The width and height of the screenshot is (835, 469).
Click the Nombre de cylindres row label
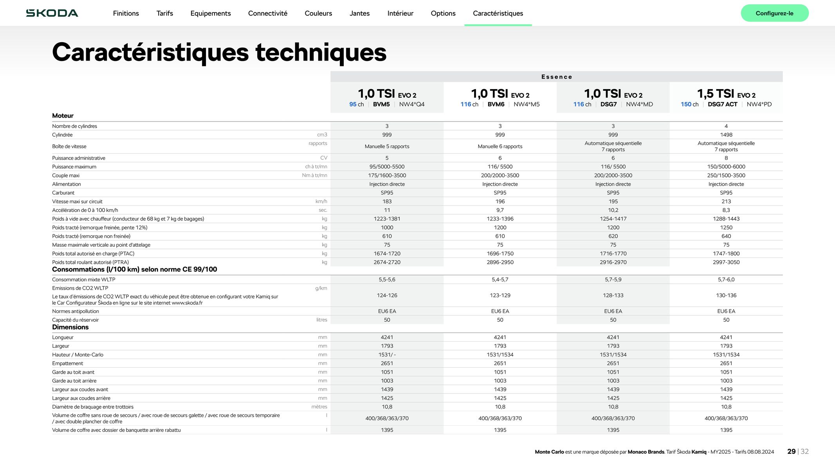(74, 126)
